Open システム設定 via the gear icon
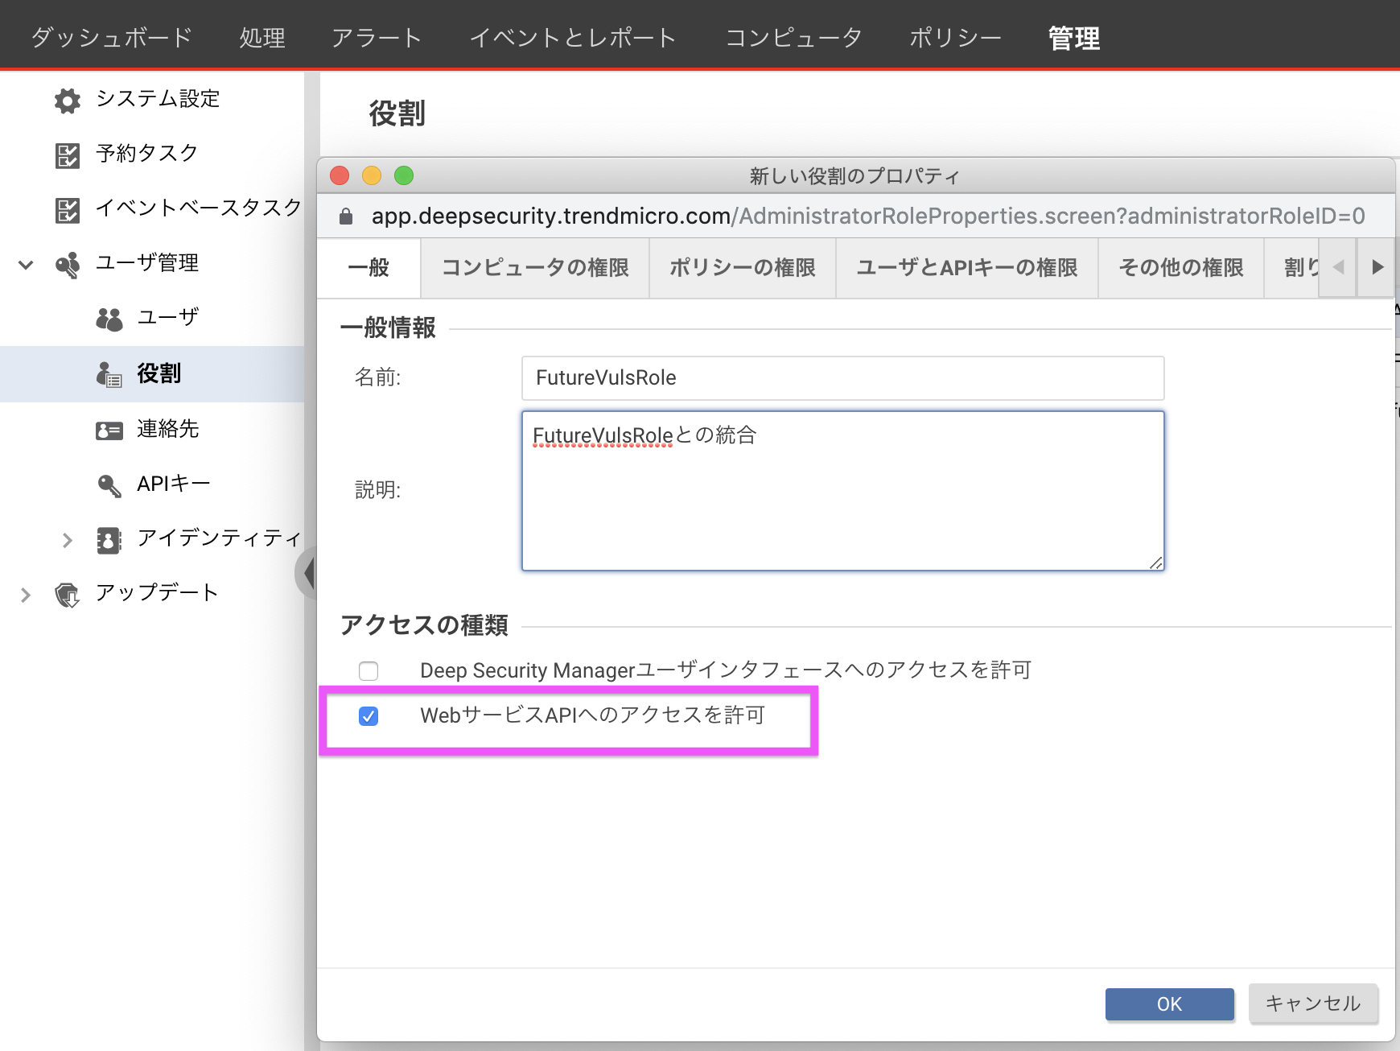1400x1051 pixels. pos(67,100)
